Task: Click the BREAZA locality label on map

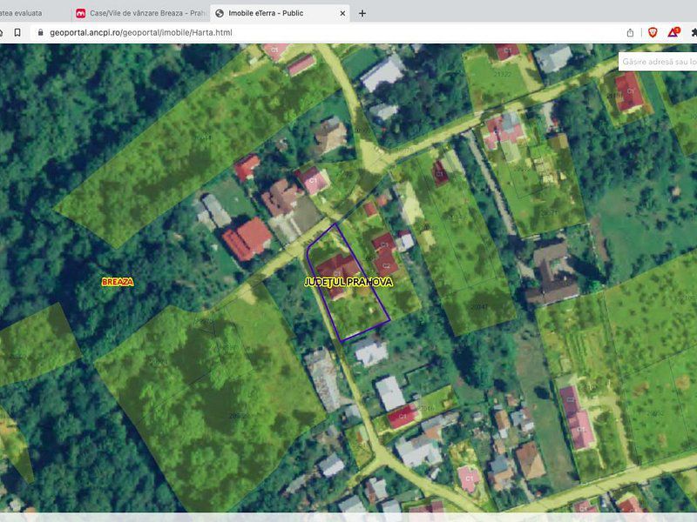Action: point(118,282)
